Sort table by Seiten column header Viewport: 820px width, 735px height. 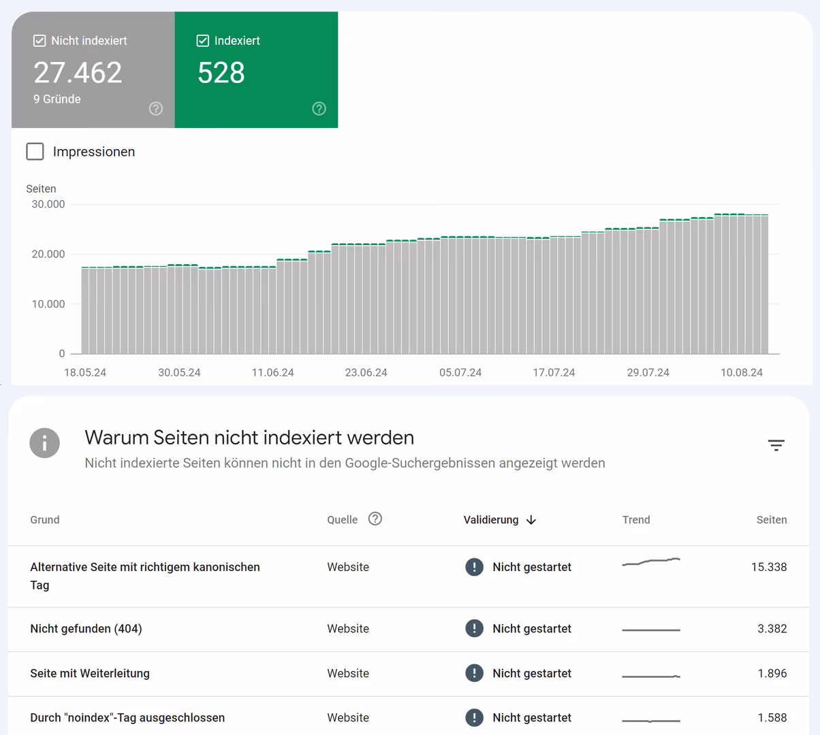[771, 520]
